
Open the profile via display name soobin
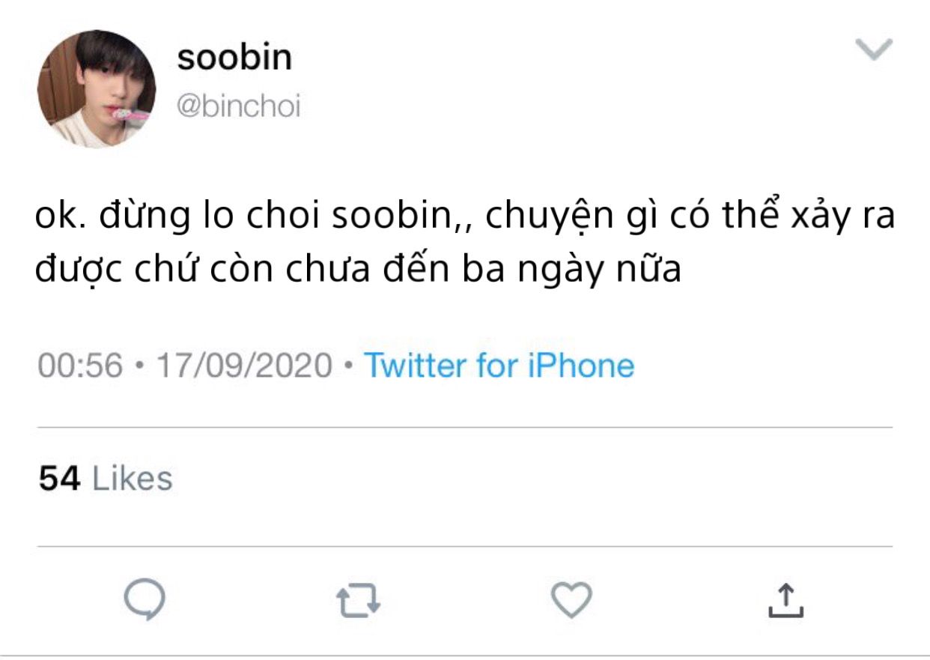tap(234, 58)
